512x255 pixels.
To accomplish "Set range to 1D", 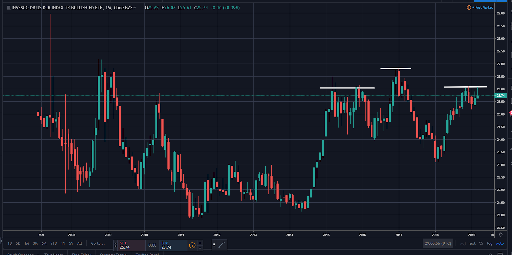I will [x=10, y=243].
